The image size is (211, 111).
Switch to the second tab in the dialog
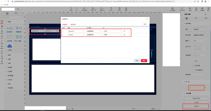click(x=73, y=24)
